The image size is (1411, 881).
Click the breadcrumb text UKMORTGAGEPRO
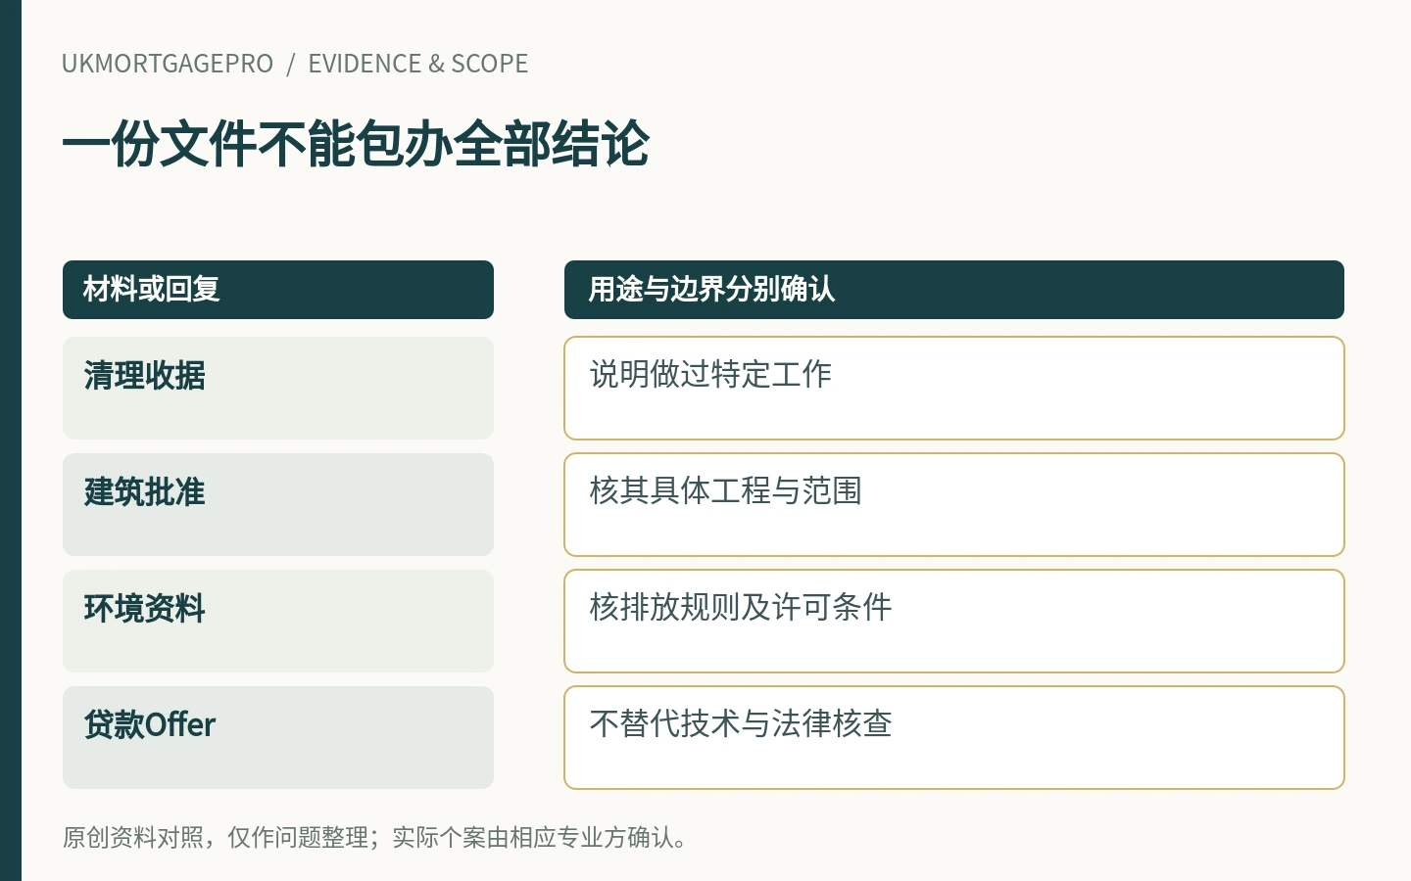pos(168,64)
